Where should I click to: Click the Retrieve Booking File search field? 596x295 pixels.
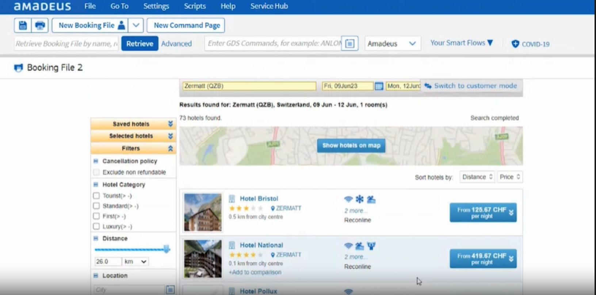(x=66, y=43)
